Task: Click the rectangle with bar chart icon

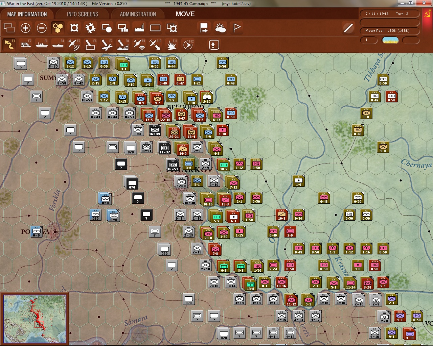Action: pyautogui.click(x=123, y=28)
